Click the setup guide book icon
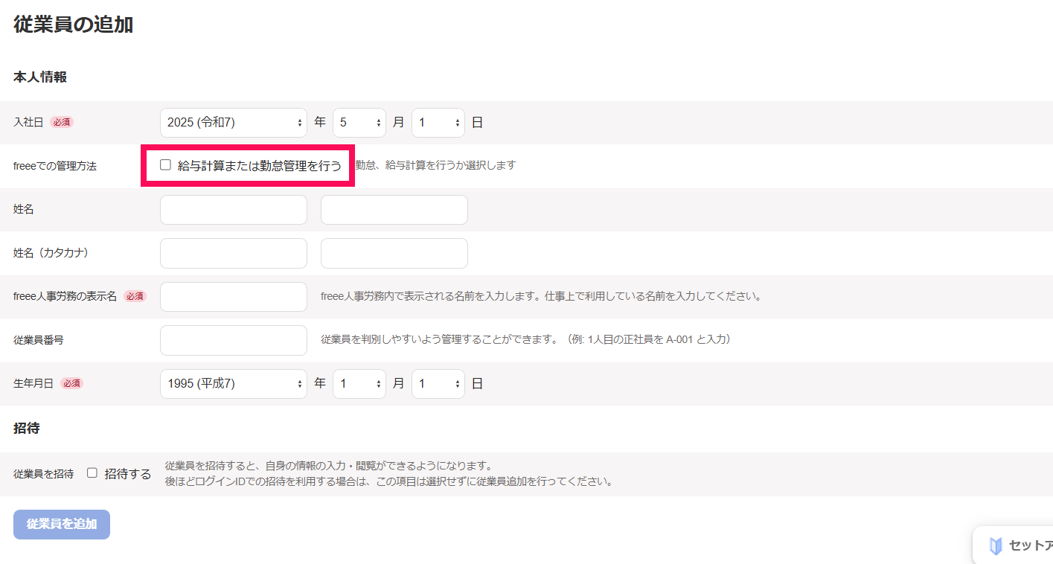This screenshot has width=1053, height=564. (996, 546)
